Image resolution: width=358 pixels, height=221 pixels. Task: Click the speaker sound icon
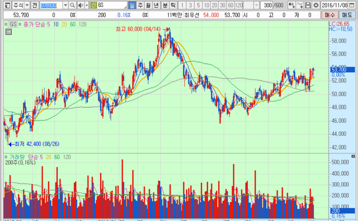(80, 5)
